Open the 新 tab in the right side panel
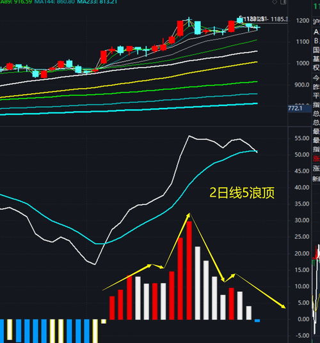The height and width of the screenshot is (343, 320). click(x=316, y=179)
